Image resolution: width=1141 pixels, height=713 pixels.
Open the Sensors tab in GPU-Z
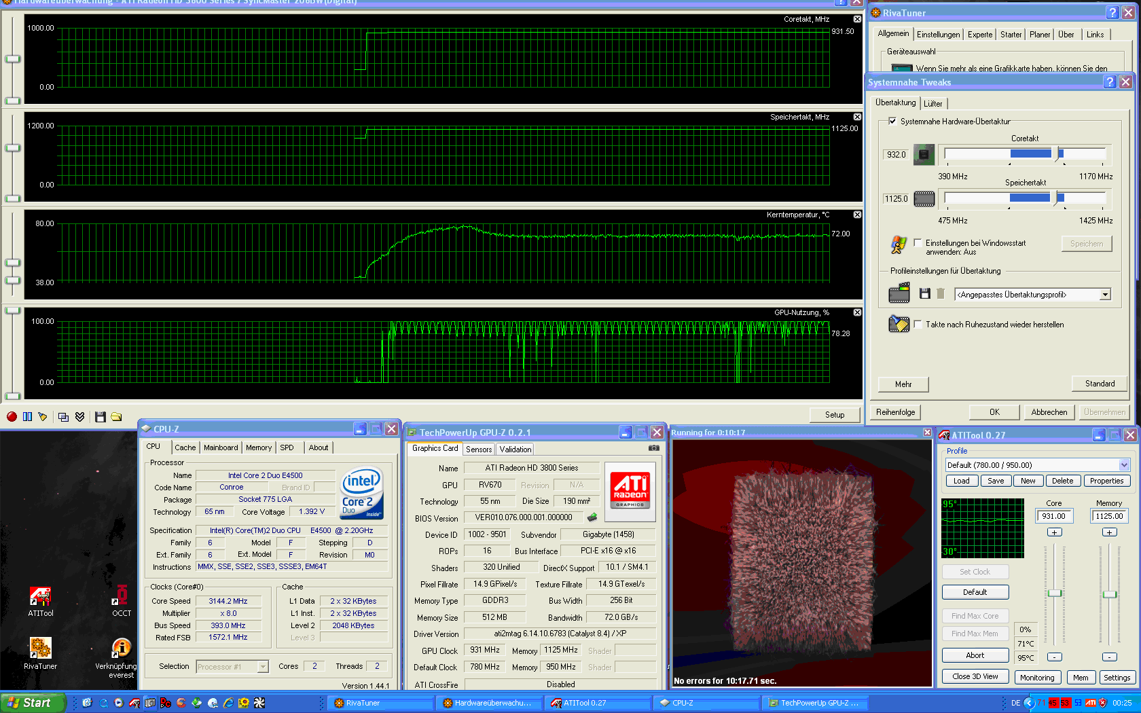[479, 450]
